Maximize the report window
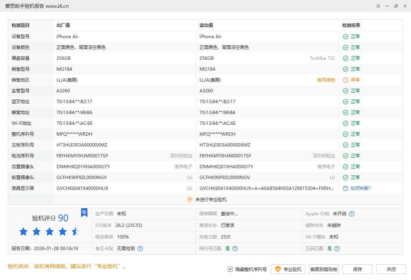This screenshot has height=280, width=411. tap(396, 6)
